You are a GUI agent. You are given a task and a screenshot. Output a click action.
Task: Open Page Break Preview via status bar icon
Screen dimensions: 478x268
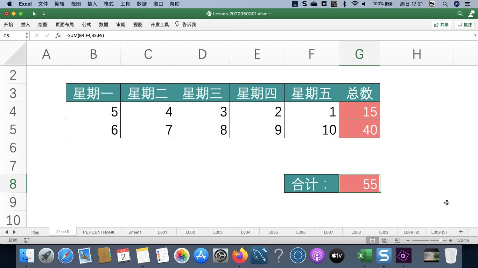[397, 240]
